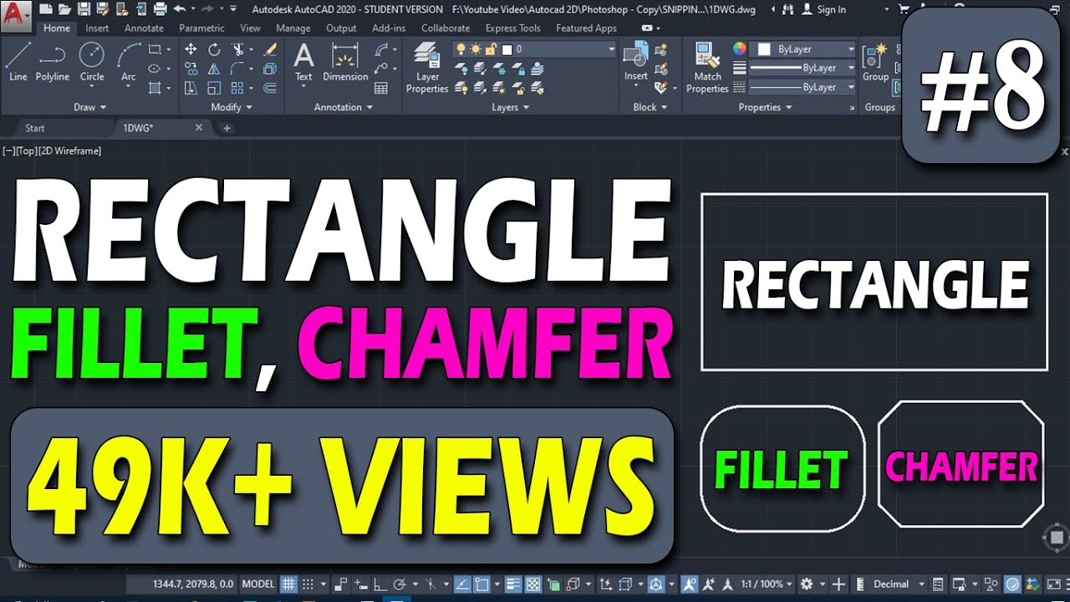The image size is (1070, 602).
Task: Toggle polar tracking in status bar
Action: click(400, 584)
